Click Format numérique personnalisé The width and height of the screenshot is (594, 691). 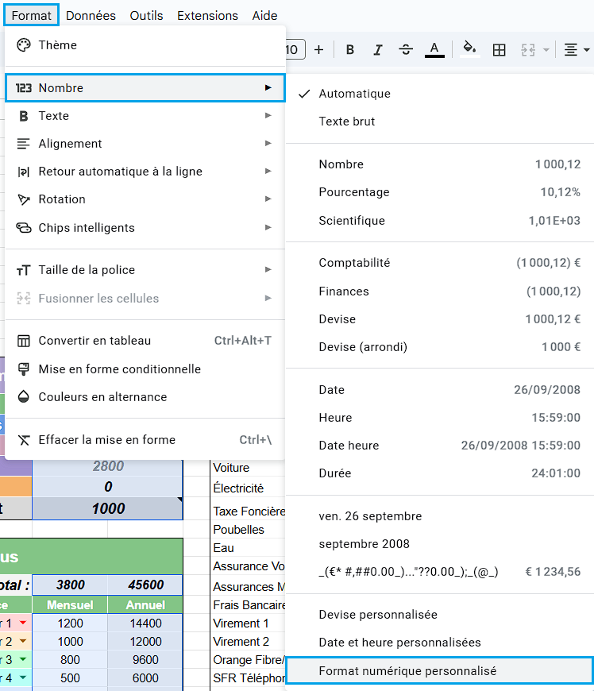pyautogui.click(x=407, y=671)
